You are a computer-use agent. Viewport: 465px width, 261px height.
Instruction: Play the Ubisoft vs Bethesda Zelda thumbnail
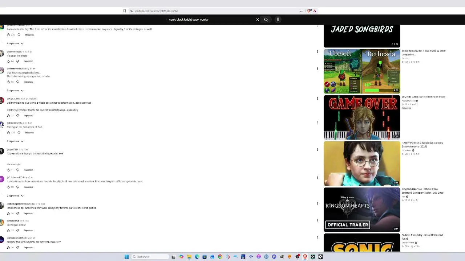click(x=362, y=71)
